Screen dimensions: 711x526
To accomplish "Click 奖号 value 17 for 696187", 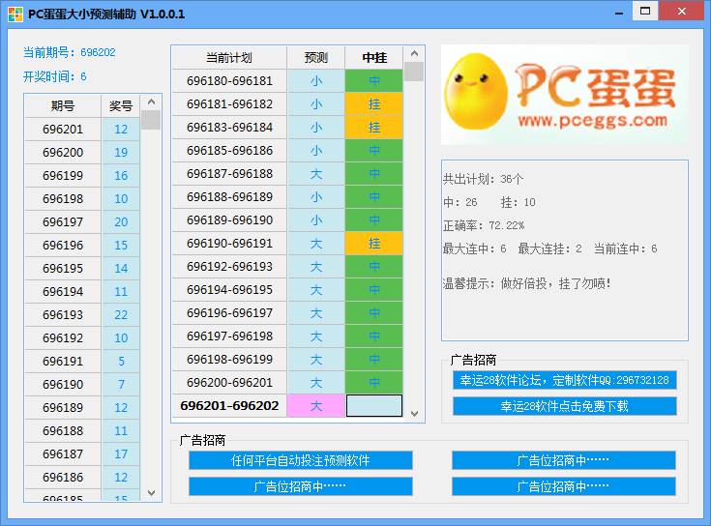I will (x=121, y=453).
